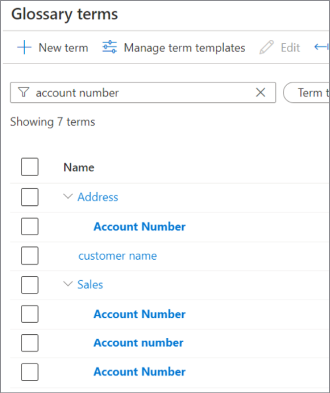This screenshot has width=330, height=393.
Task: Check the box for the Address row
Action: (x=30, y=196)
